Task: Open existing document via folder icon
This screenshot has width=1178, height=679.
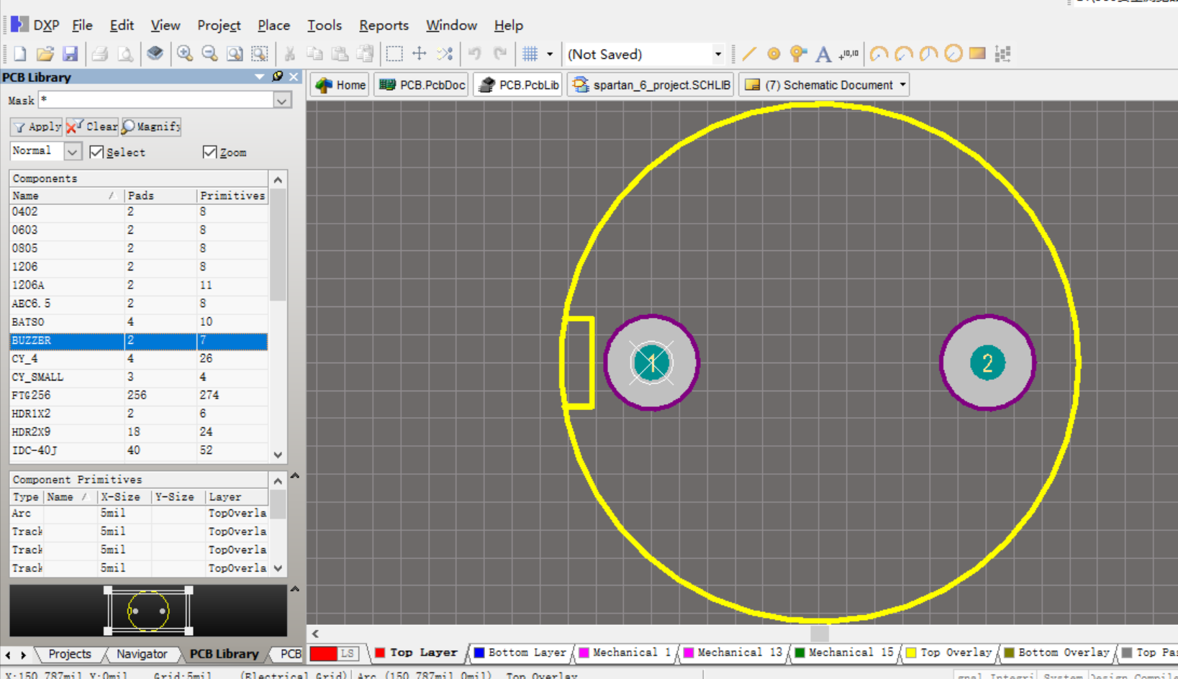Action: coord(45,54)
